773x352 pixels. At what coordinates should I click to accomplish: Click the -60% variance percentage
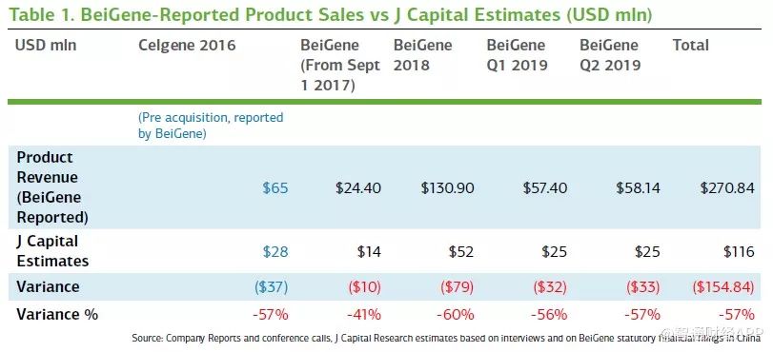[x=456, y=314]
